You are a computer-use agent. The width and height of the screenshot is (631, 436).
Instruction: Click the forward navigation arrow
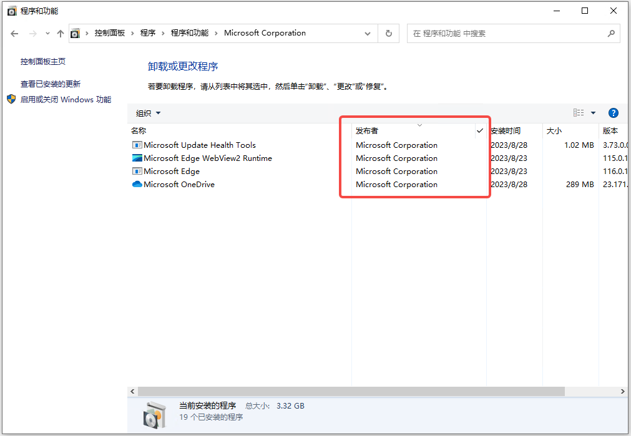33,34
